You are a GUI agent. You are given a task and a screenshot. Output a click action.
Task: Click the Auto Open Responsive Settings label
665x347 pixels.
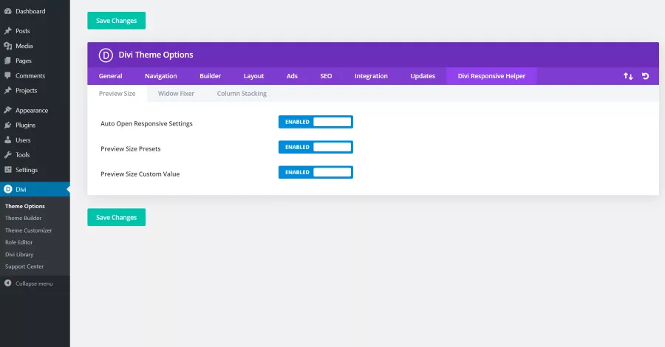146,124
